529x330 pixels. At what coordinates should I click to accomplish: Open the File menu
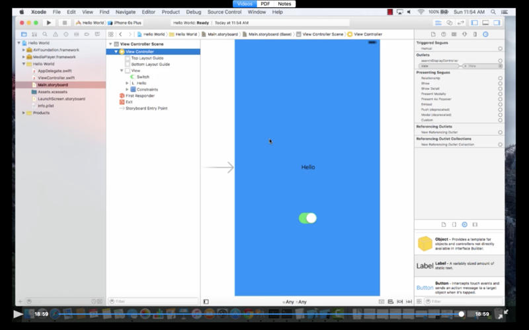click(x=57, y=12)
